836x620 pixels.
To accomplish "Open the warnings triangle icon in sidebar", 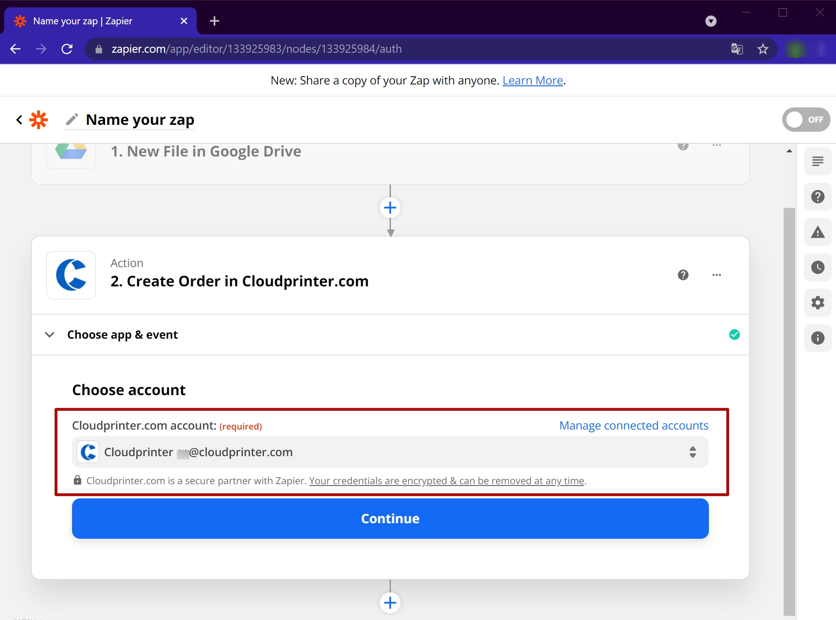I will click(818, 232).
